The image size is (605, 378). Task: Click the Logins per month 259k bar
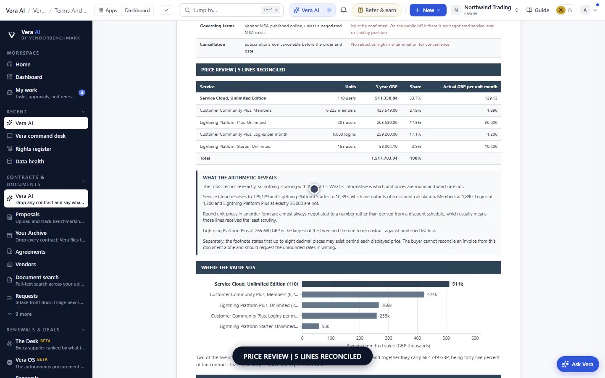click(x=339, y=316)
